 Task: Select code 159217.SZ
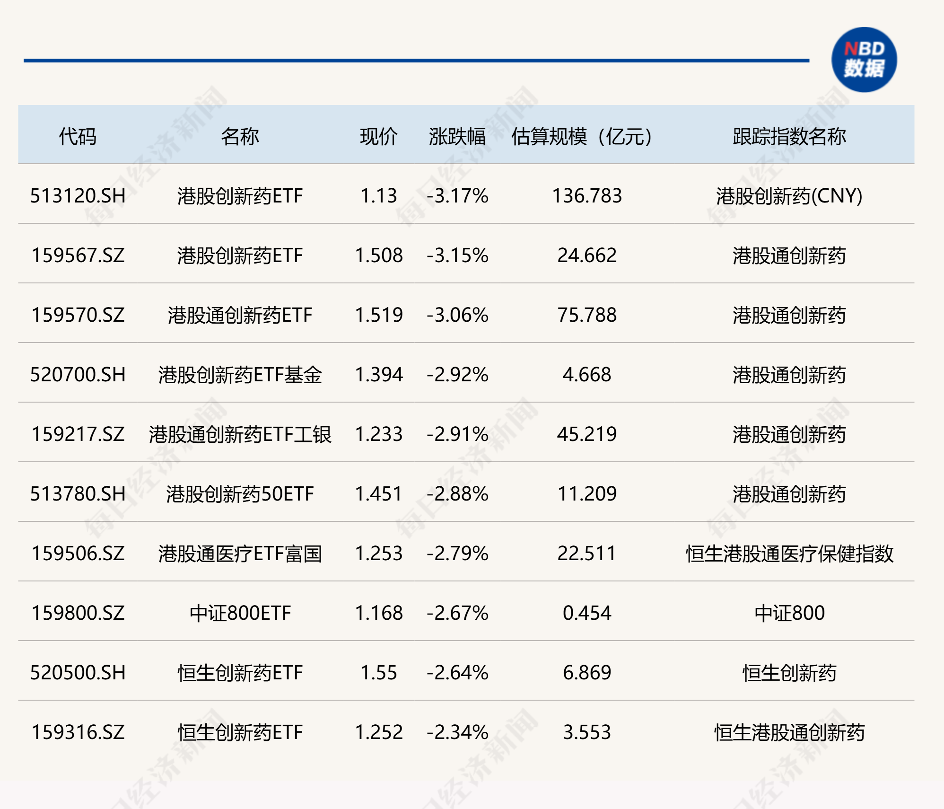click(x=78, y=434)
